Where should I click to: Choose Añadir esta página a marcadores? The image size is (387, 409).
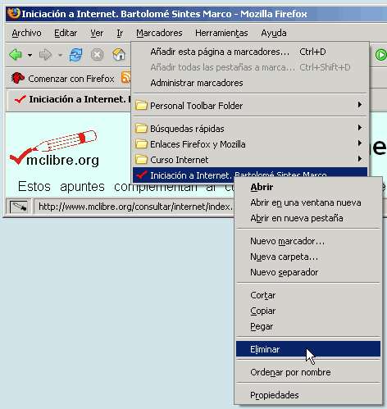pos(250,52)
